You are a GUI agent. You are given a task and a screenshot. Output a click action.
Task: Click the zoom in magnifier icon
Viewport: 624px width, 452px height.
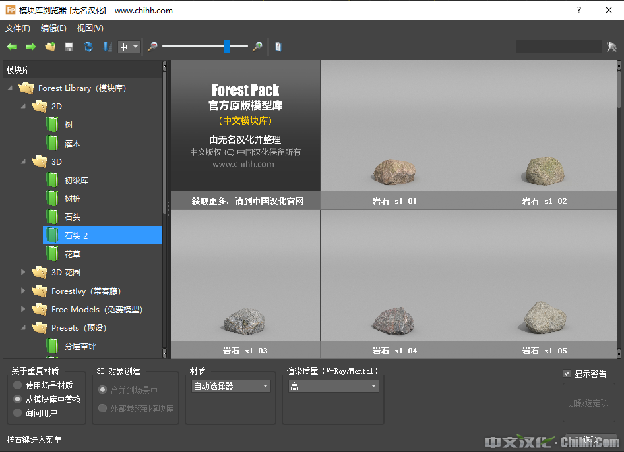(257, 47)
